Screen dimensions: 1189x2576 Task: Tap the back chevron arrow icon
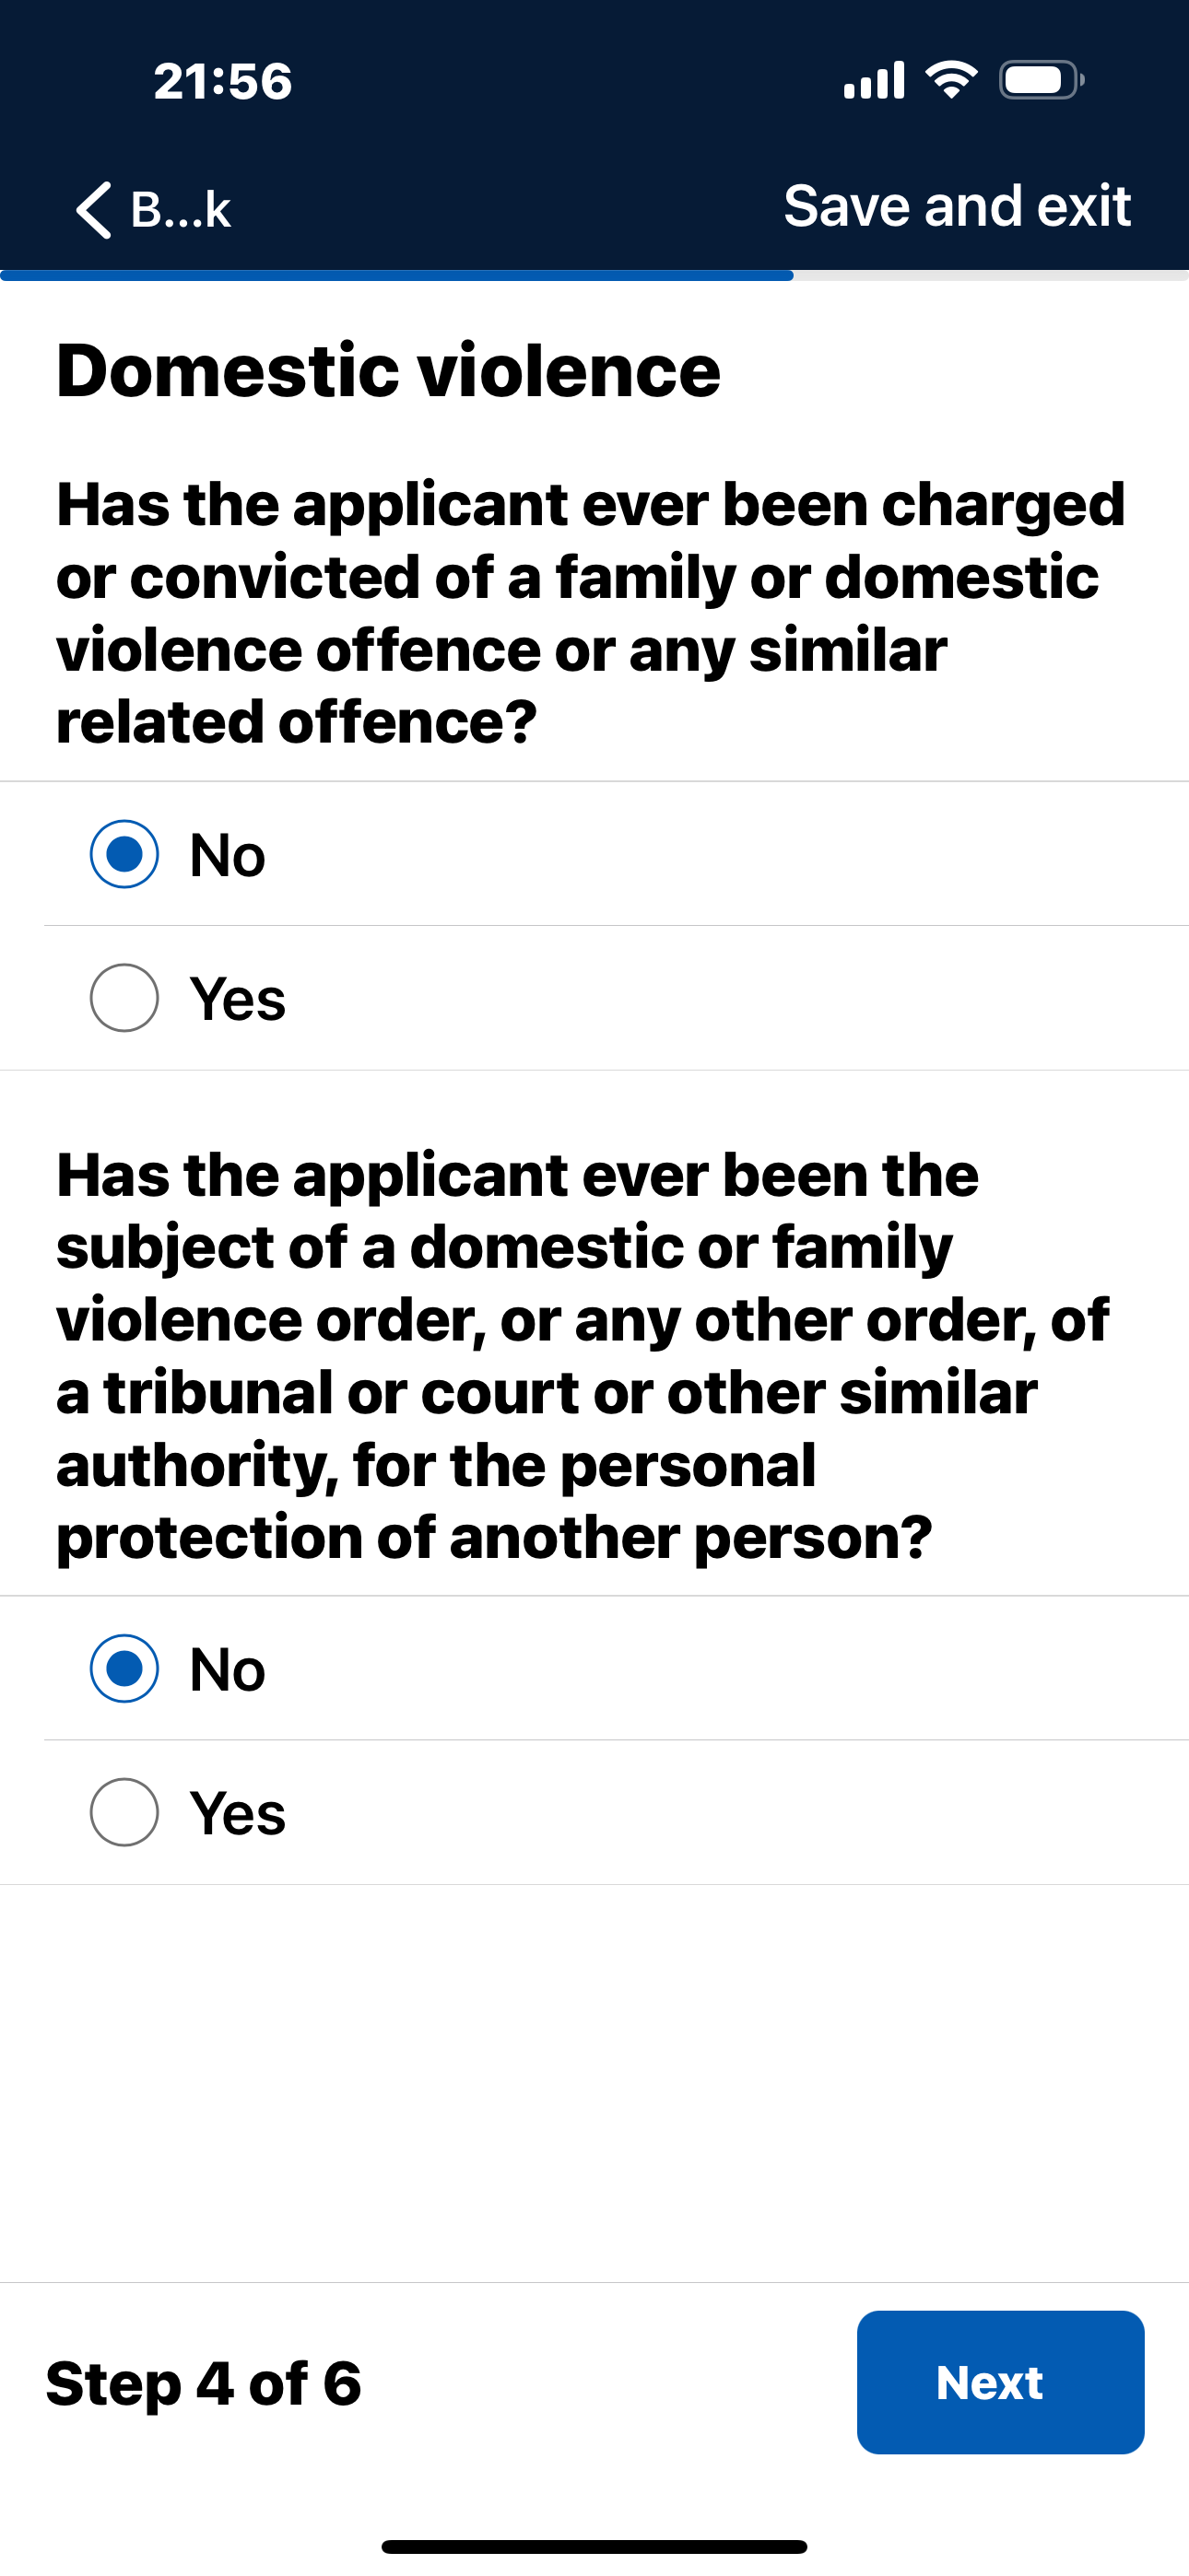[94, 210]
